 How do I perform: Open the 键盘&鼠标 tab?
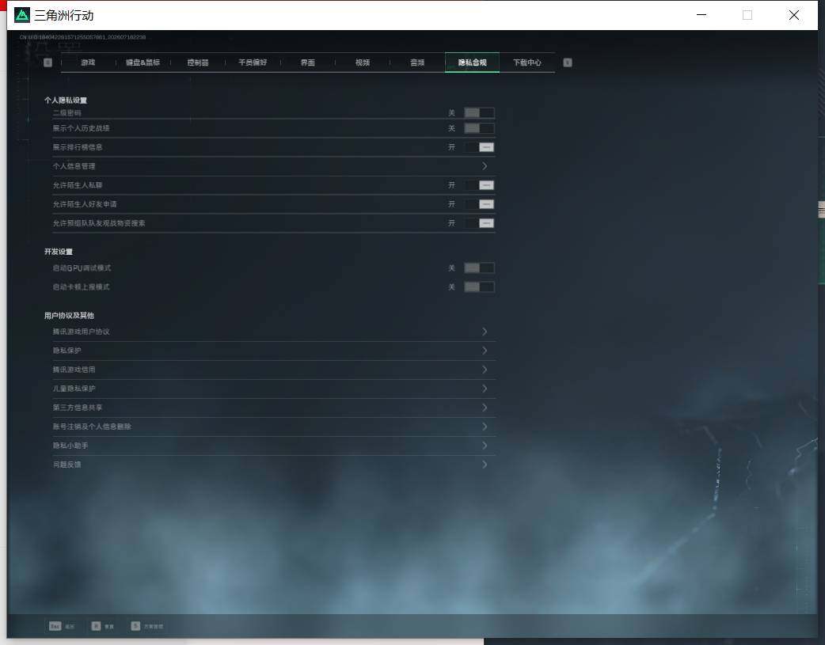point(143,63)
